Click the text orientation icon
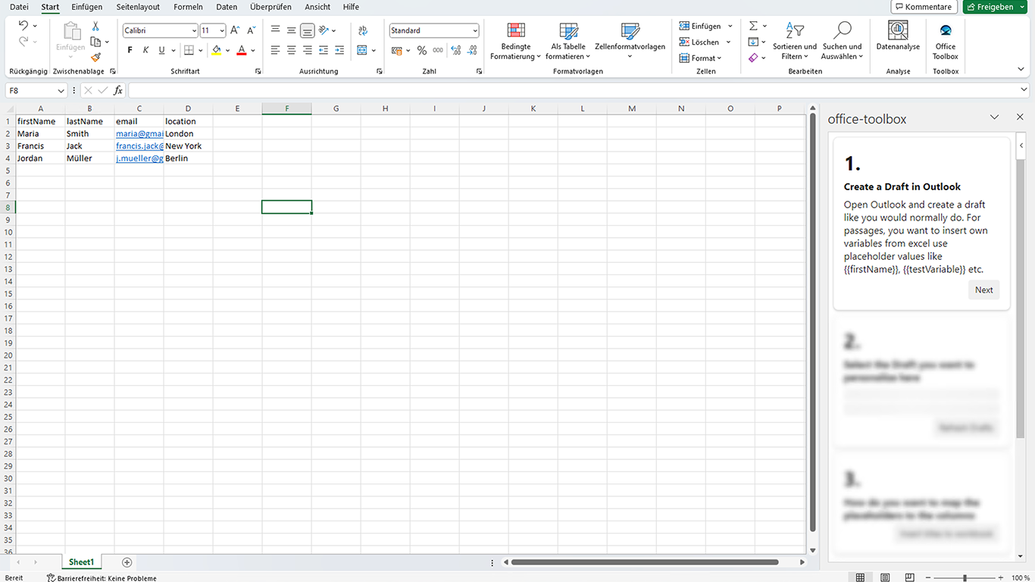Viewport: 1035px width, 582px height. 324,30
